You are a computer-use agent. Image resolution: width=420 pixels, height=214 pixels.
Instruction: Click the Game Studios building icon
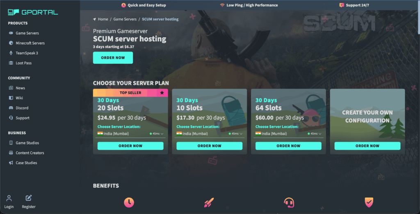[11, 143]
